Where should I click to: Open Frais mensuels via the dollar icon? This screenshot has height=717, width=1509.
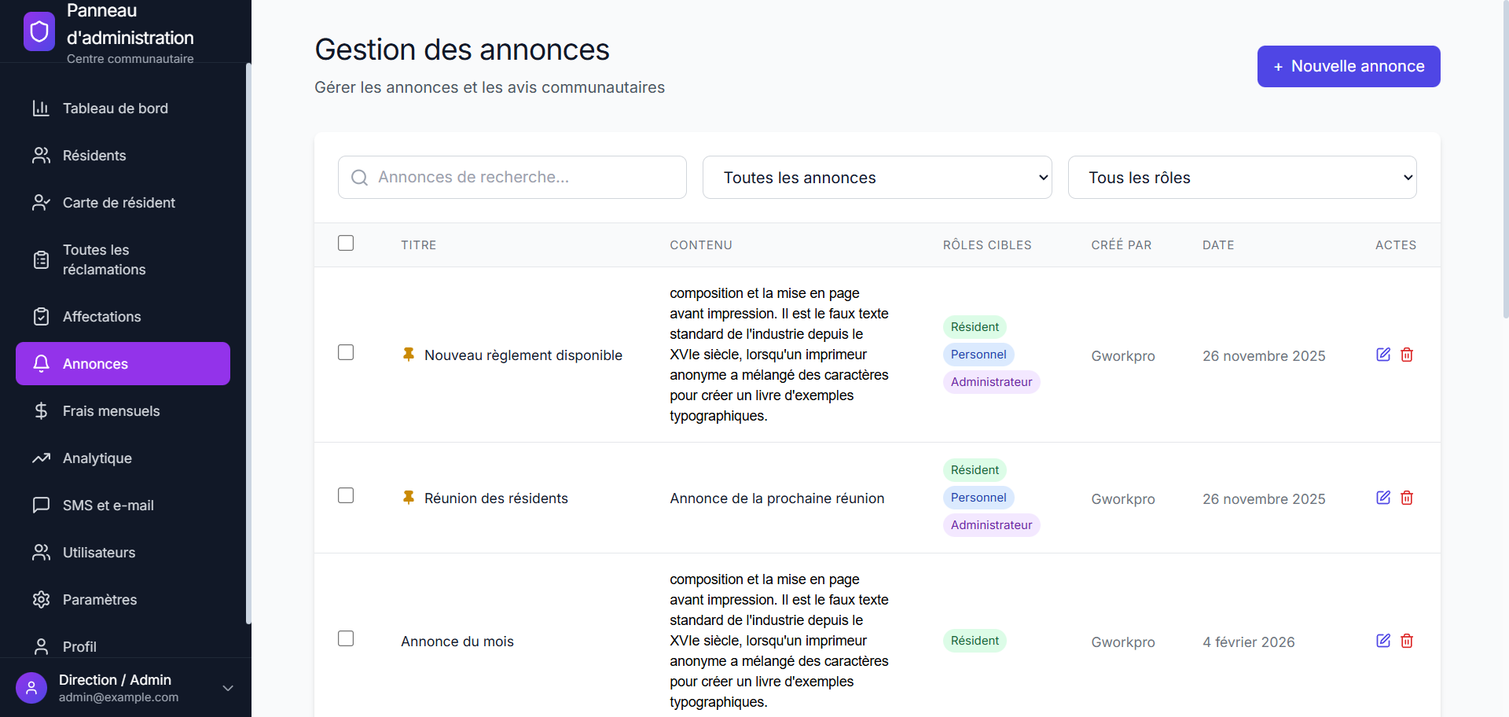coord(41,410)
